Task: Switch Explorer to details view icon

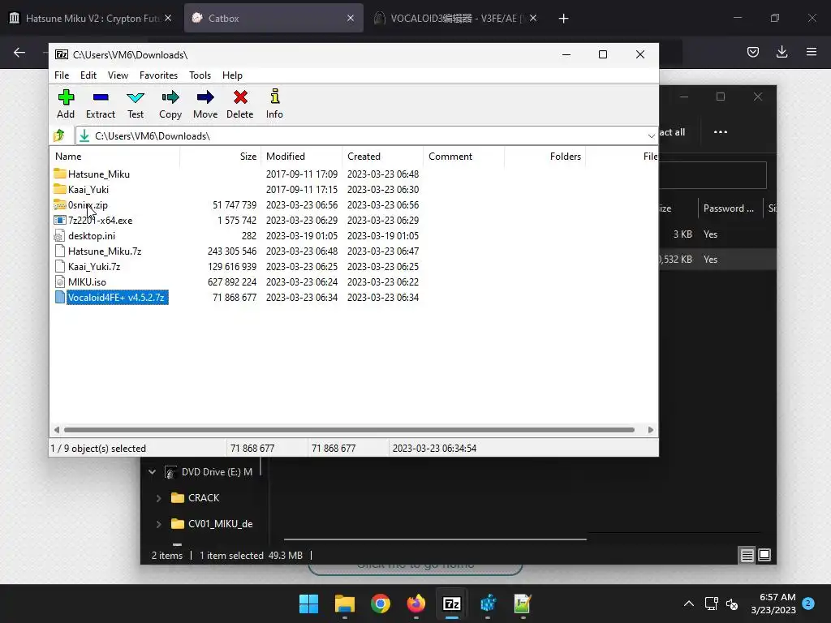Action: tap(747, 555)
